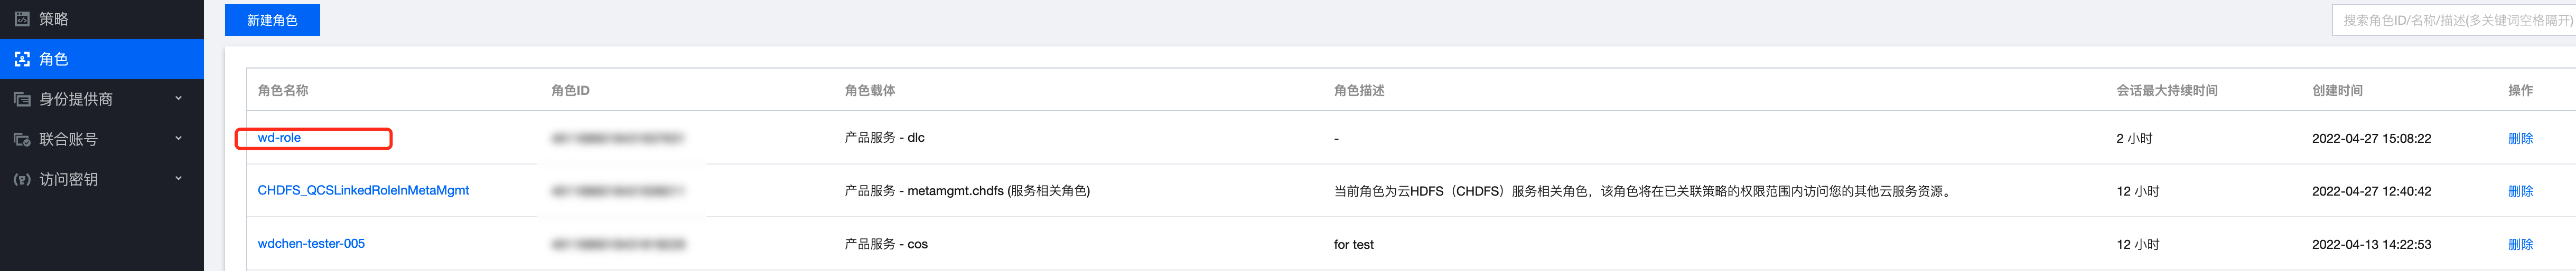2576x271 pixels.
Task: Click the 新建角色 button
Action: pyautogui.click(x=272, y=20)
